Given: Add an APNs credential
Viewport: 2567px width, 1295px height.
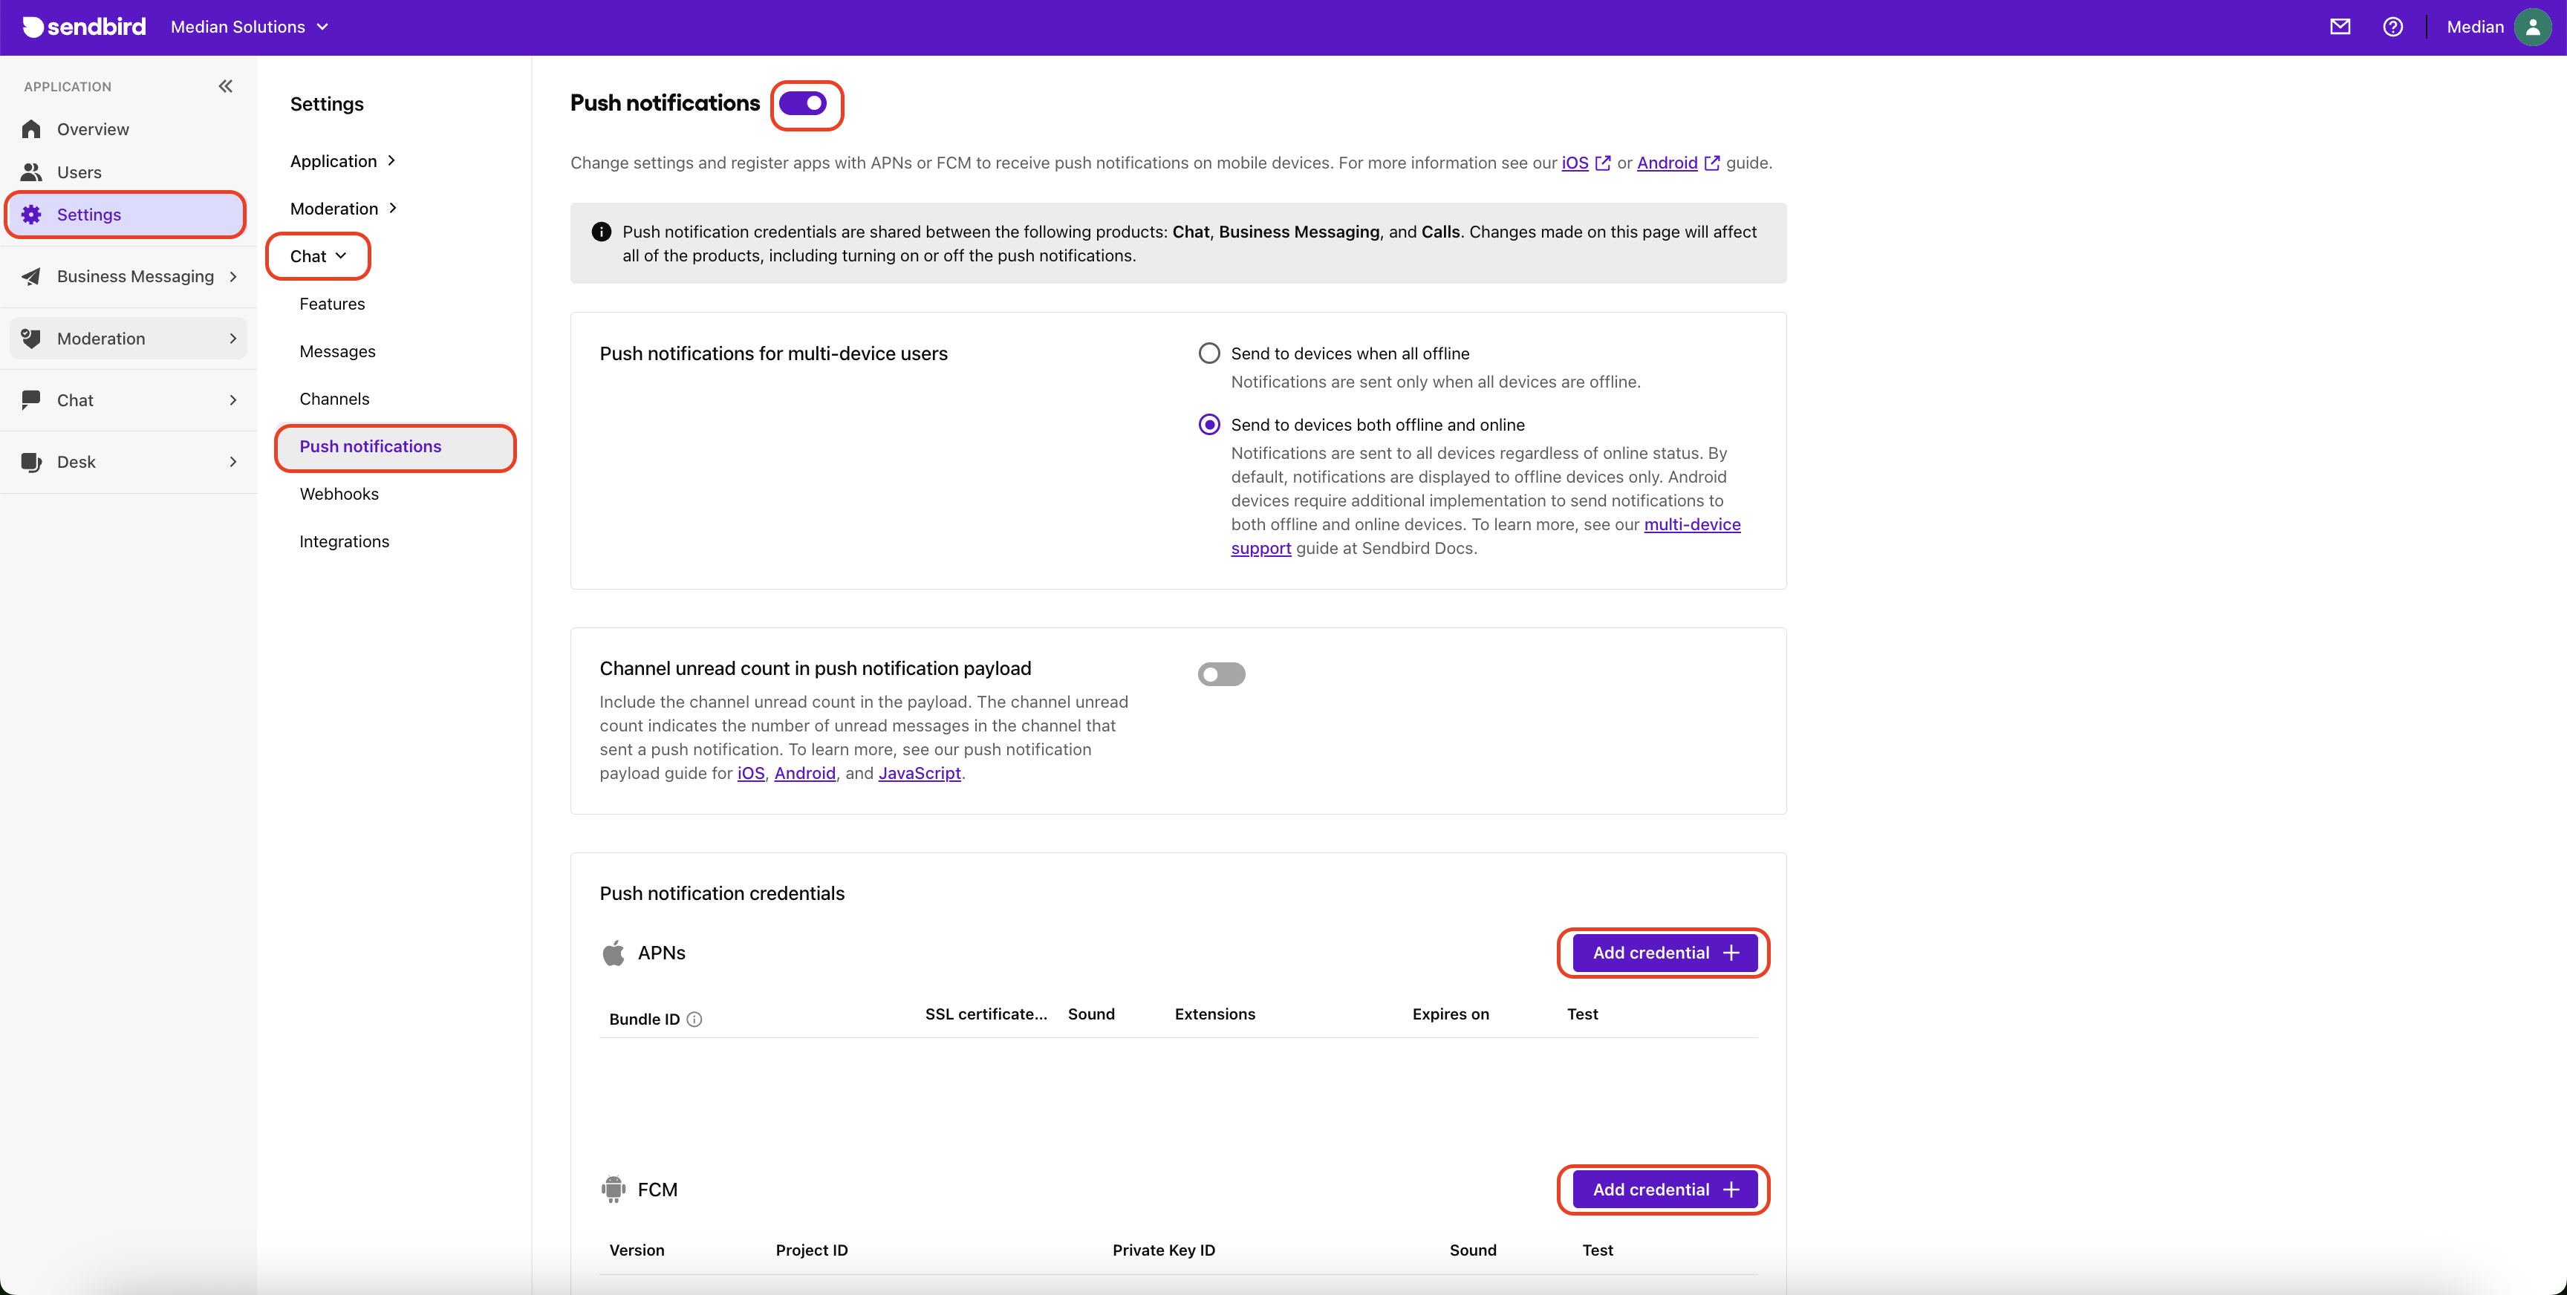Looking at the screenshot, I should (1664, 953).
